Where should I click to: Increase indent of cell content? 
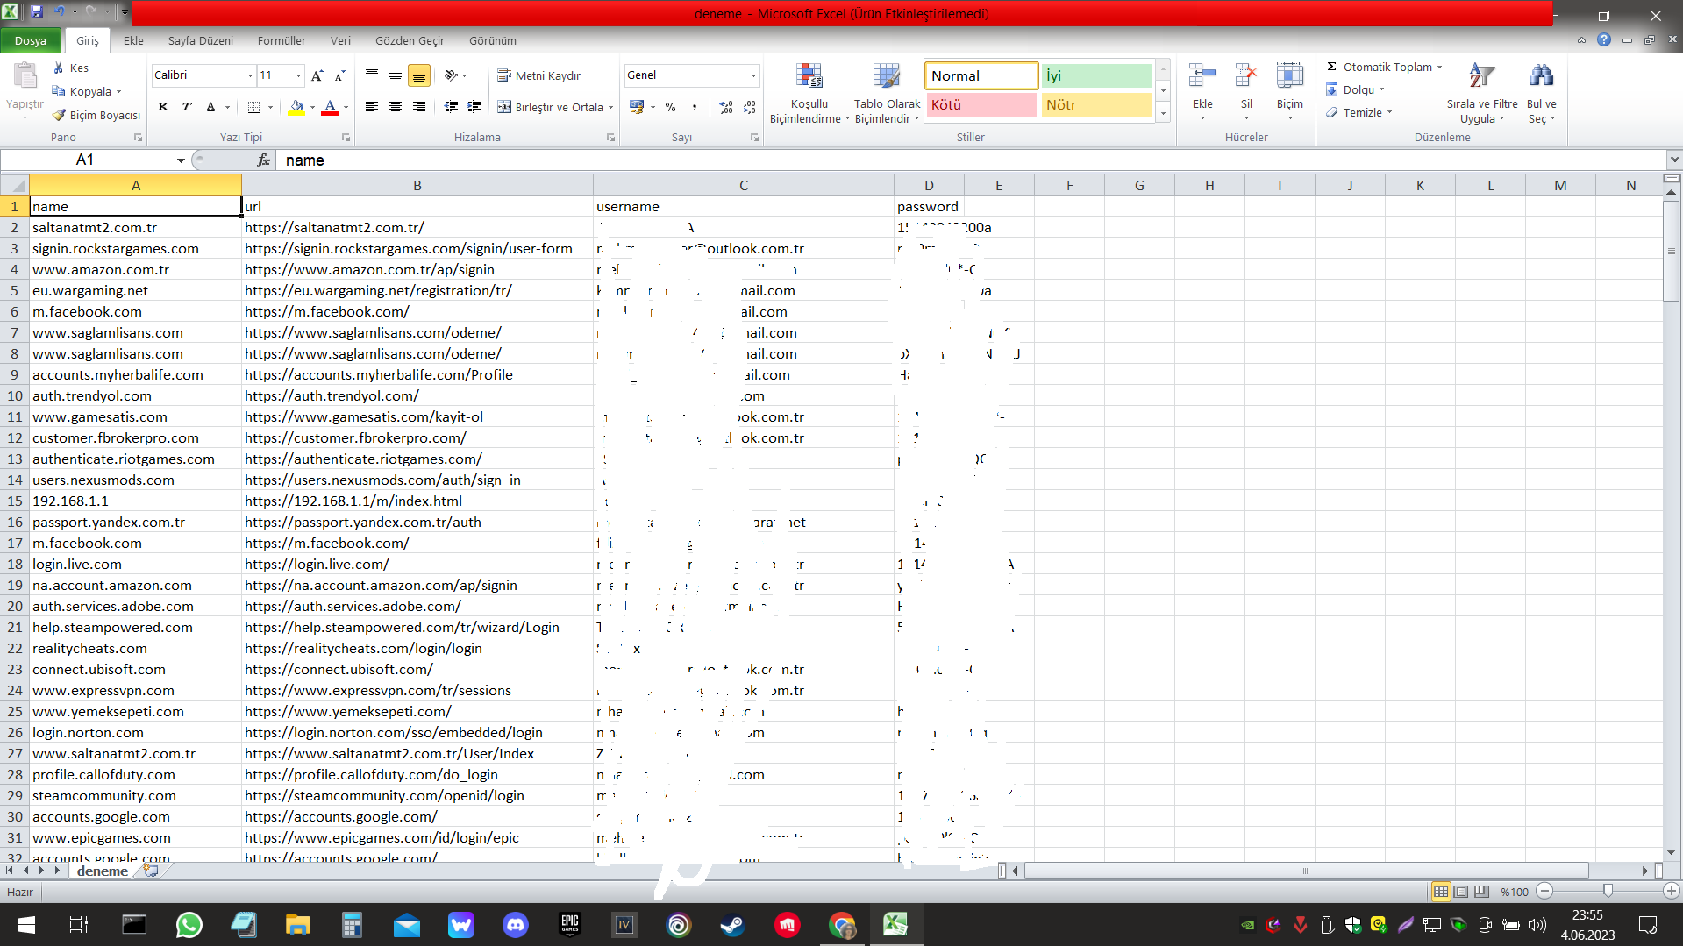pyautogui.click(x=474, y=107)
